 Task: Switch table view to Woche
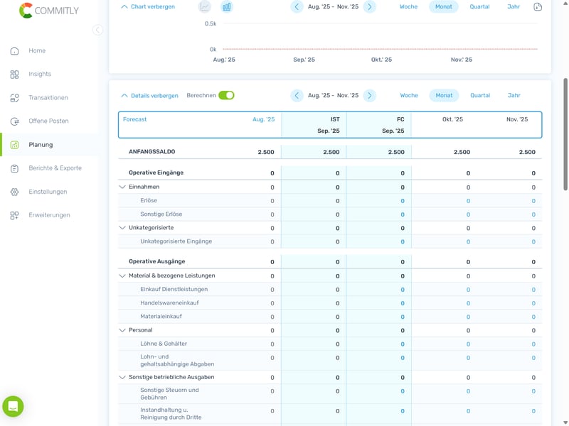point(409,95)
